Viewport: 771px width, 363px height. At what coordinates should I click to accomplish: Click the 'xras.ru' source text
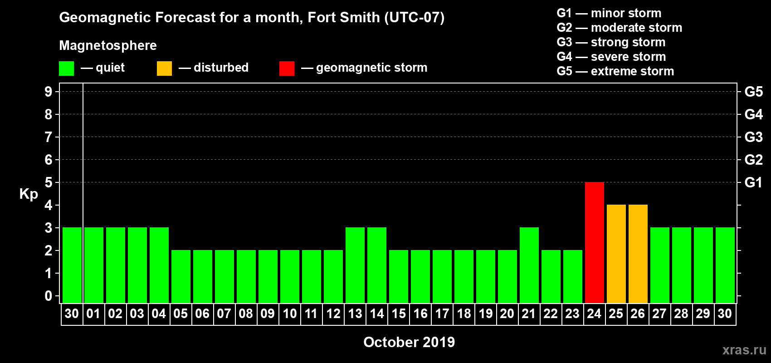pos(744,350)
